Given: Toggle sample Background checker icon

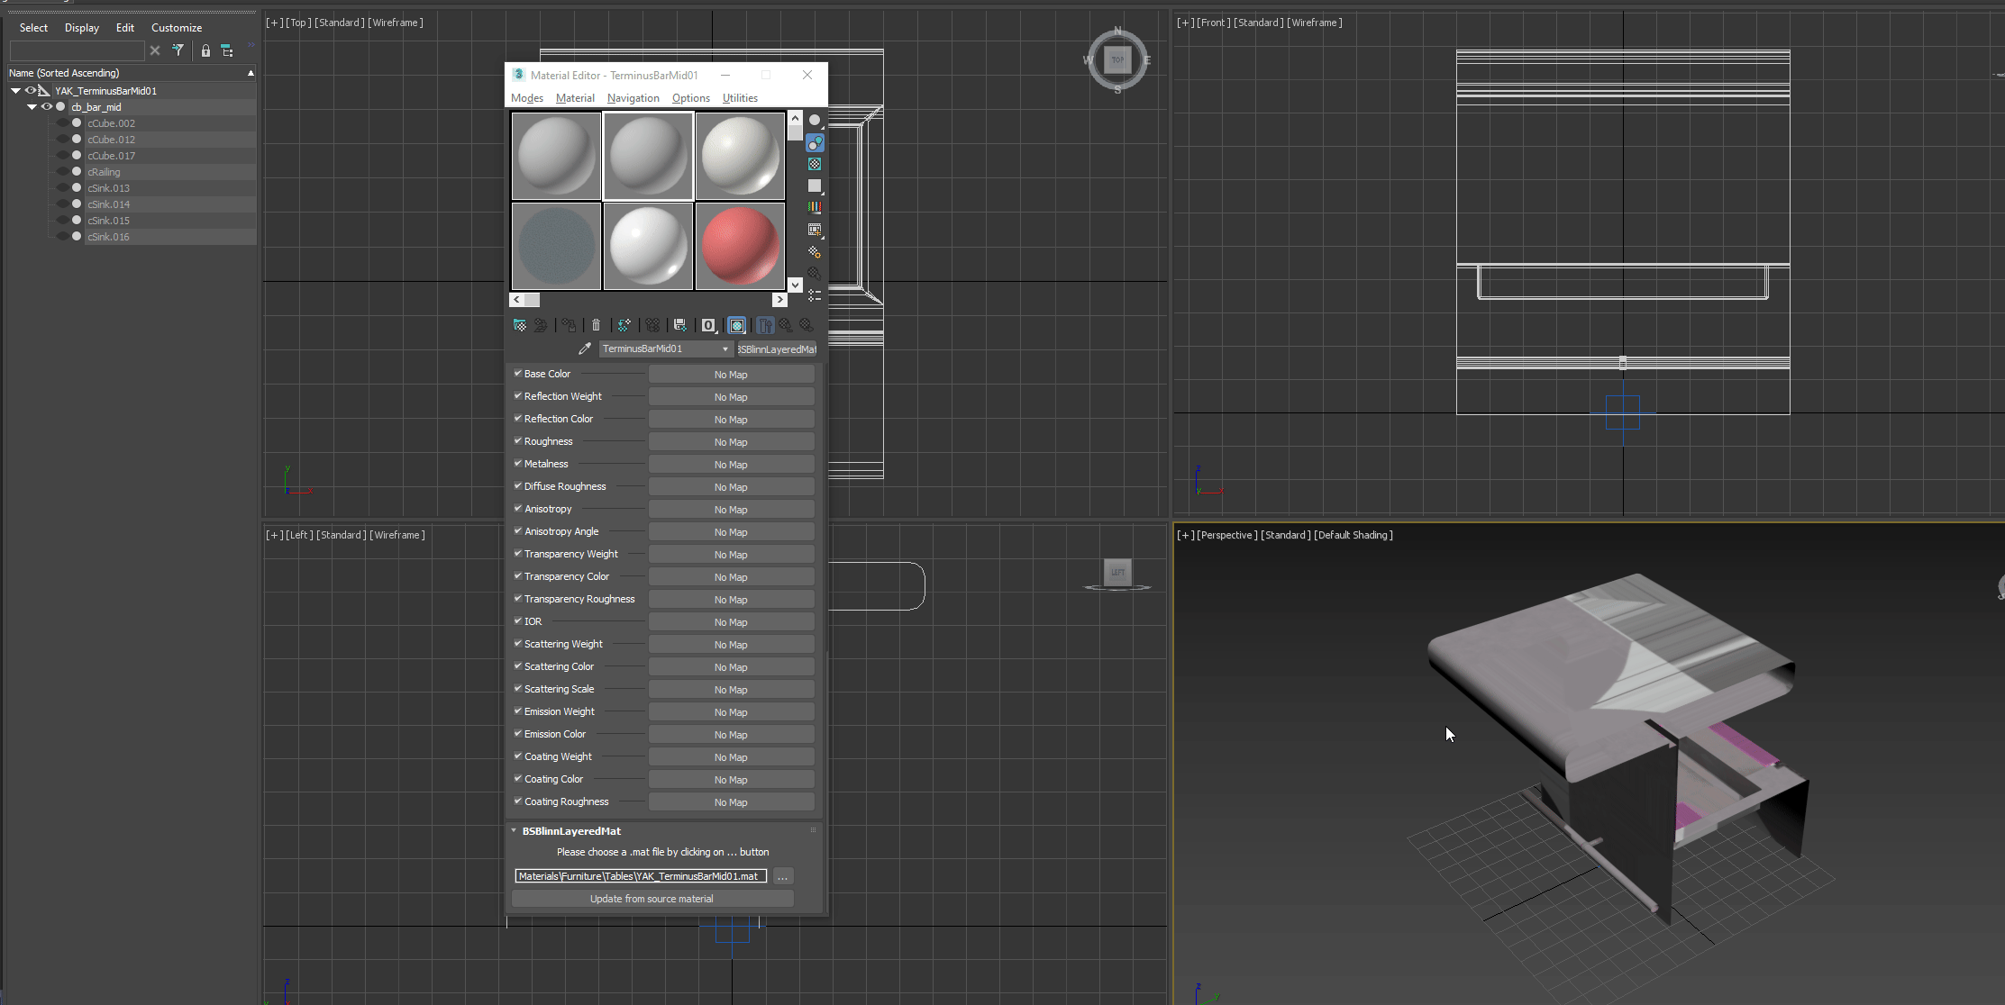Looking at the screenshot, I should point(815,164).
